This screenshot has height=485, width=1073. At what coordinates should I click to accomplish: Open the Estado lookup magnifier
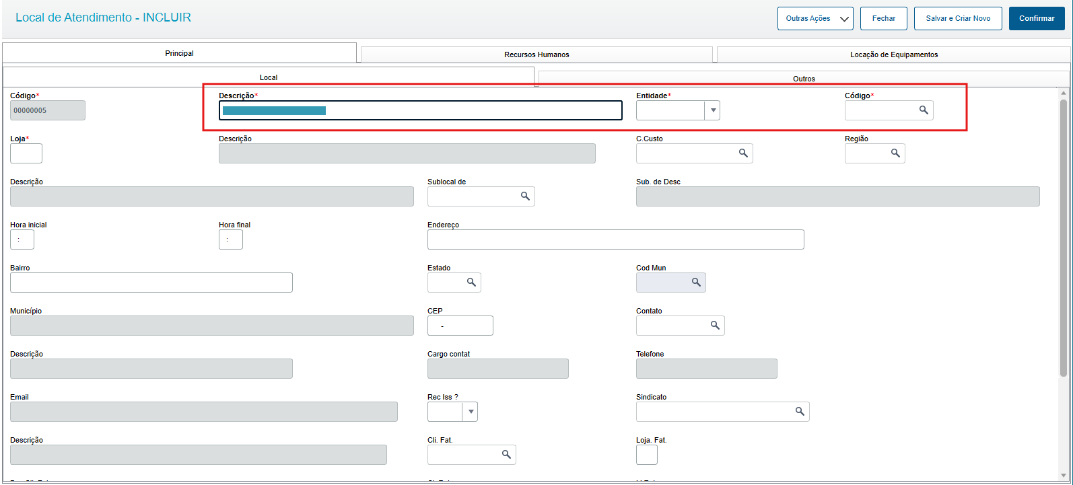tap(471, 283)
